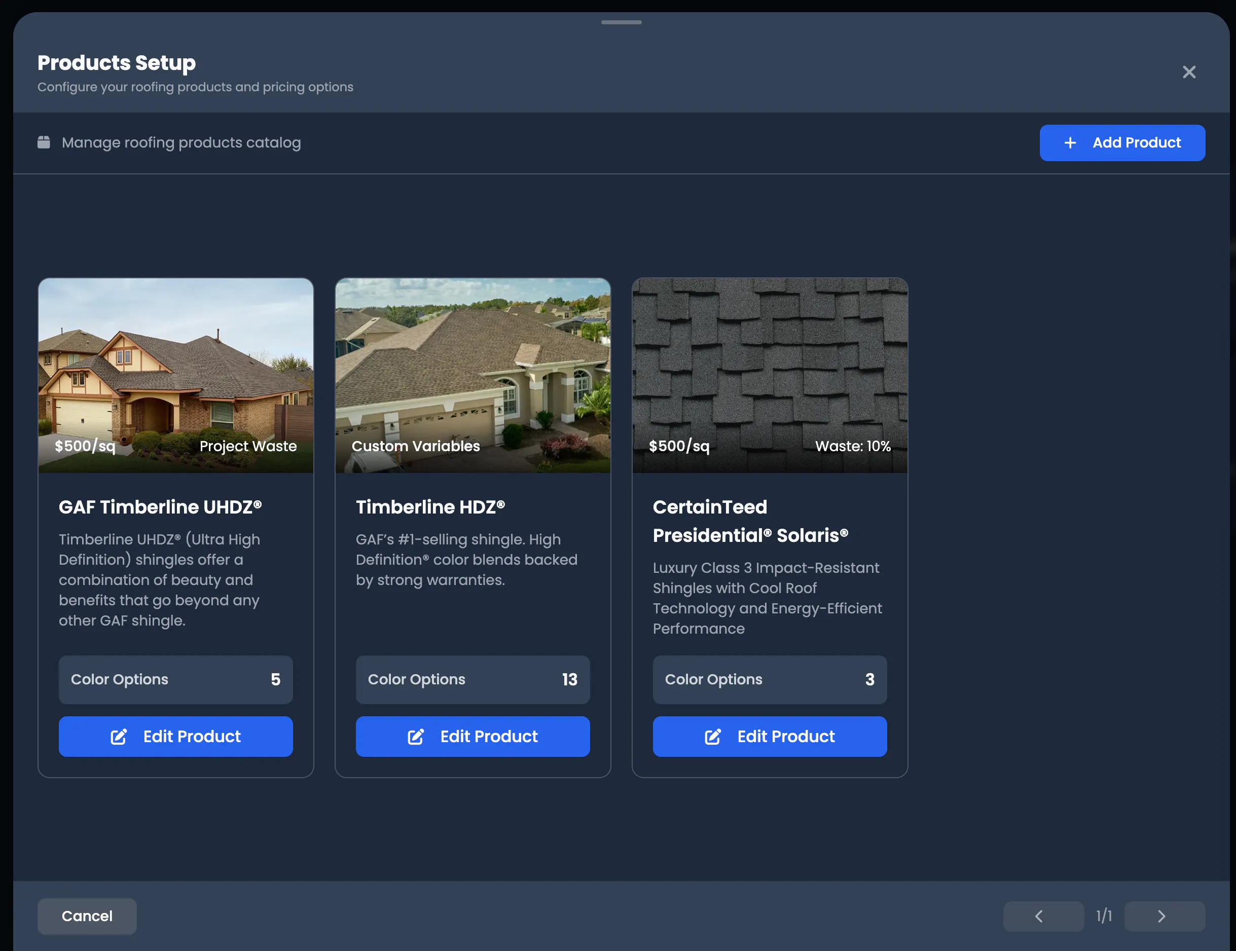Close the Products Setup dialog
This screenshot has width=1236, height=951.
pyautogui.click(x=1188, y=72)
